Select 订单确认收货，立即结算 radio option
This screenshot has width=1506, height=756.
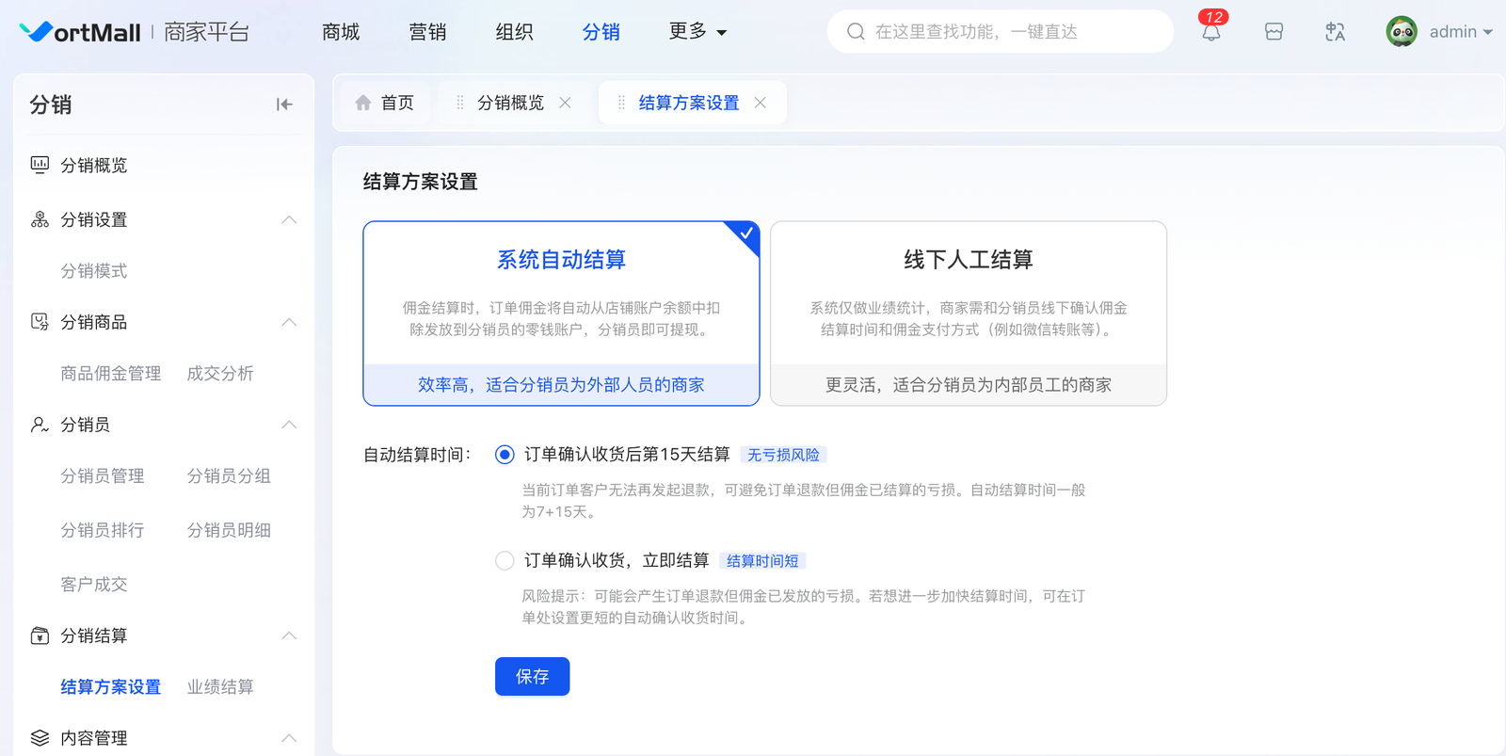point(505,561)
